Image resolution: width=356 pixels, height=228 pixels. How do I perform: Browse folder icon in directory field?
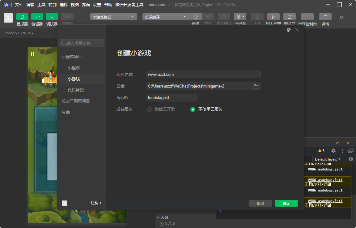(x=256, y=86)
